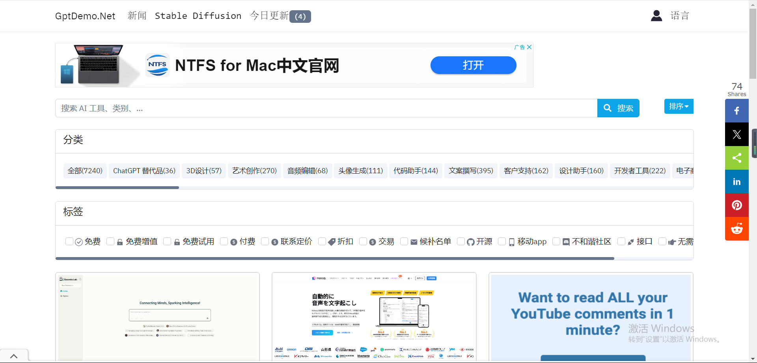
Task: Open the user account icon
Action: click(x=656, y=15)
